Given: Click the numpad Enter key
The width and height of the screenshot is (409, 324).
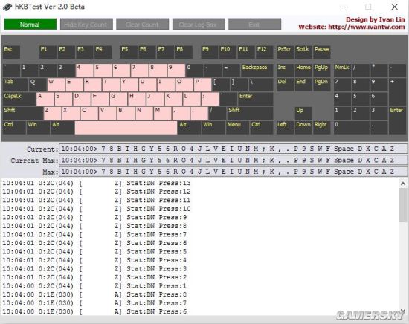Looking at the screenshot, I should tap(397, 120).
